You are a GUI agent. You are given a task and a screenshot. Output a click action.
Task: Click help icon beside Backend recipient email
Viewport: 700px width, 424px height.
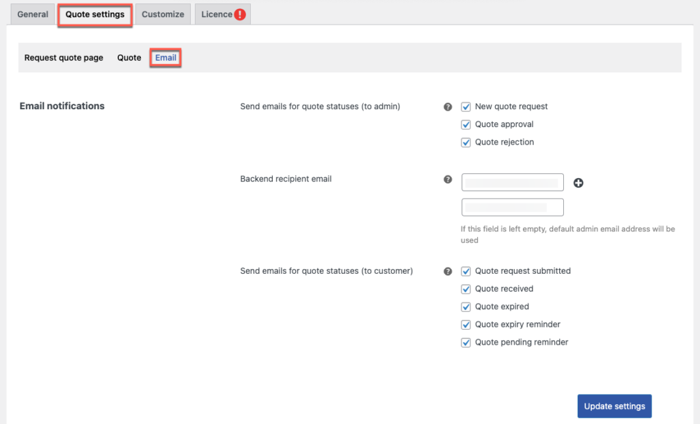448,179
